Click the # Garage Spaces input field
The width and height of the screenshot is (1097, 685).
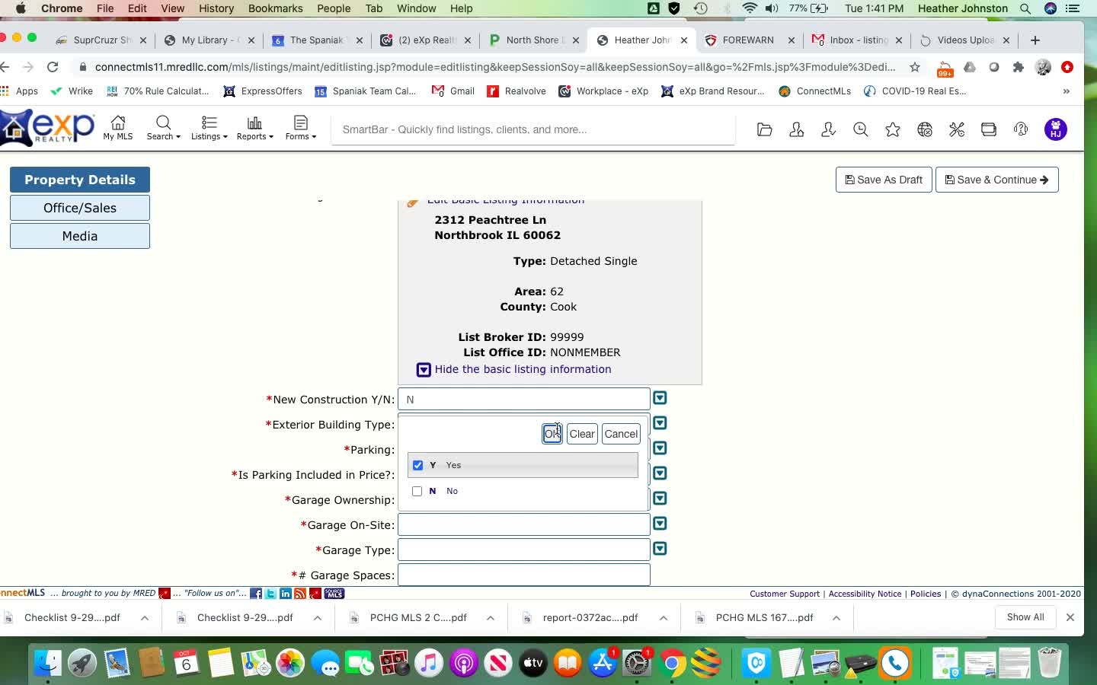524,575
